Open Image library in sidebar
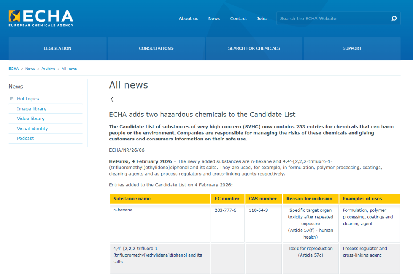Screen dimensions: 413x276 31,109
